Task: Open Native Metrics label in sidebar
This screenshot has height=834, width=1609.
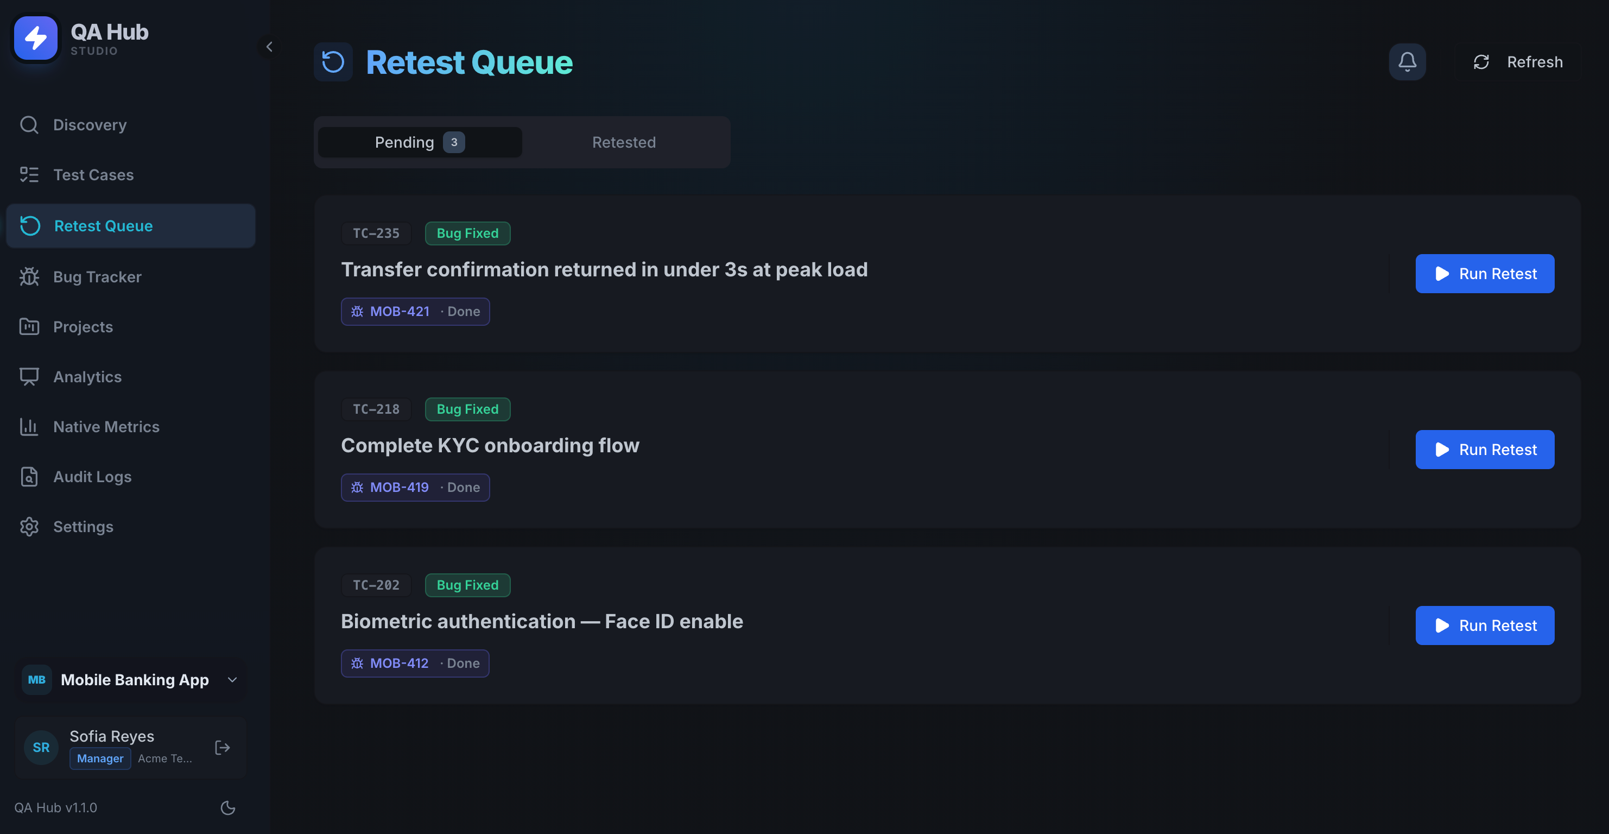Action: [106, 427]
